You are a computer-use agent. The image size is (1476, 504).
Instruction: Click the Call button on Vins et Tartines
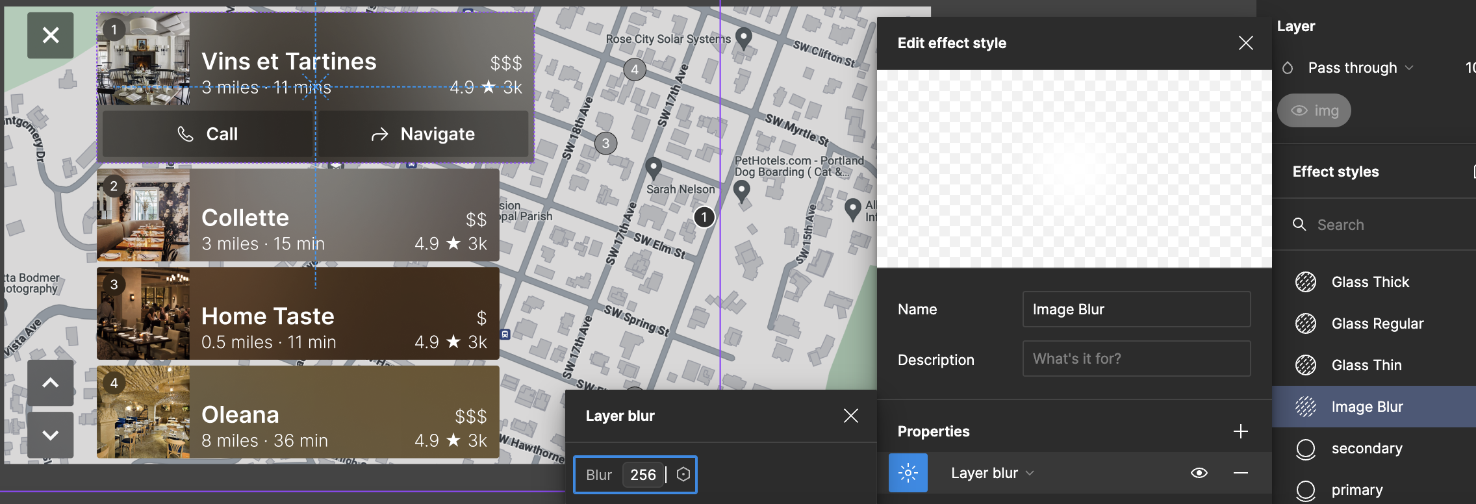coord(207,134)
